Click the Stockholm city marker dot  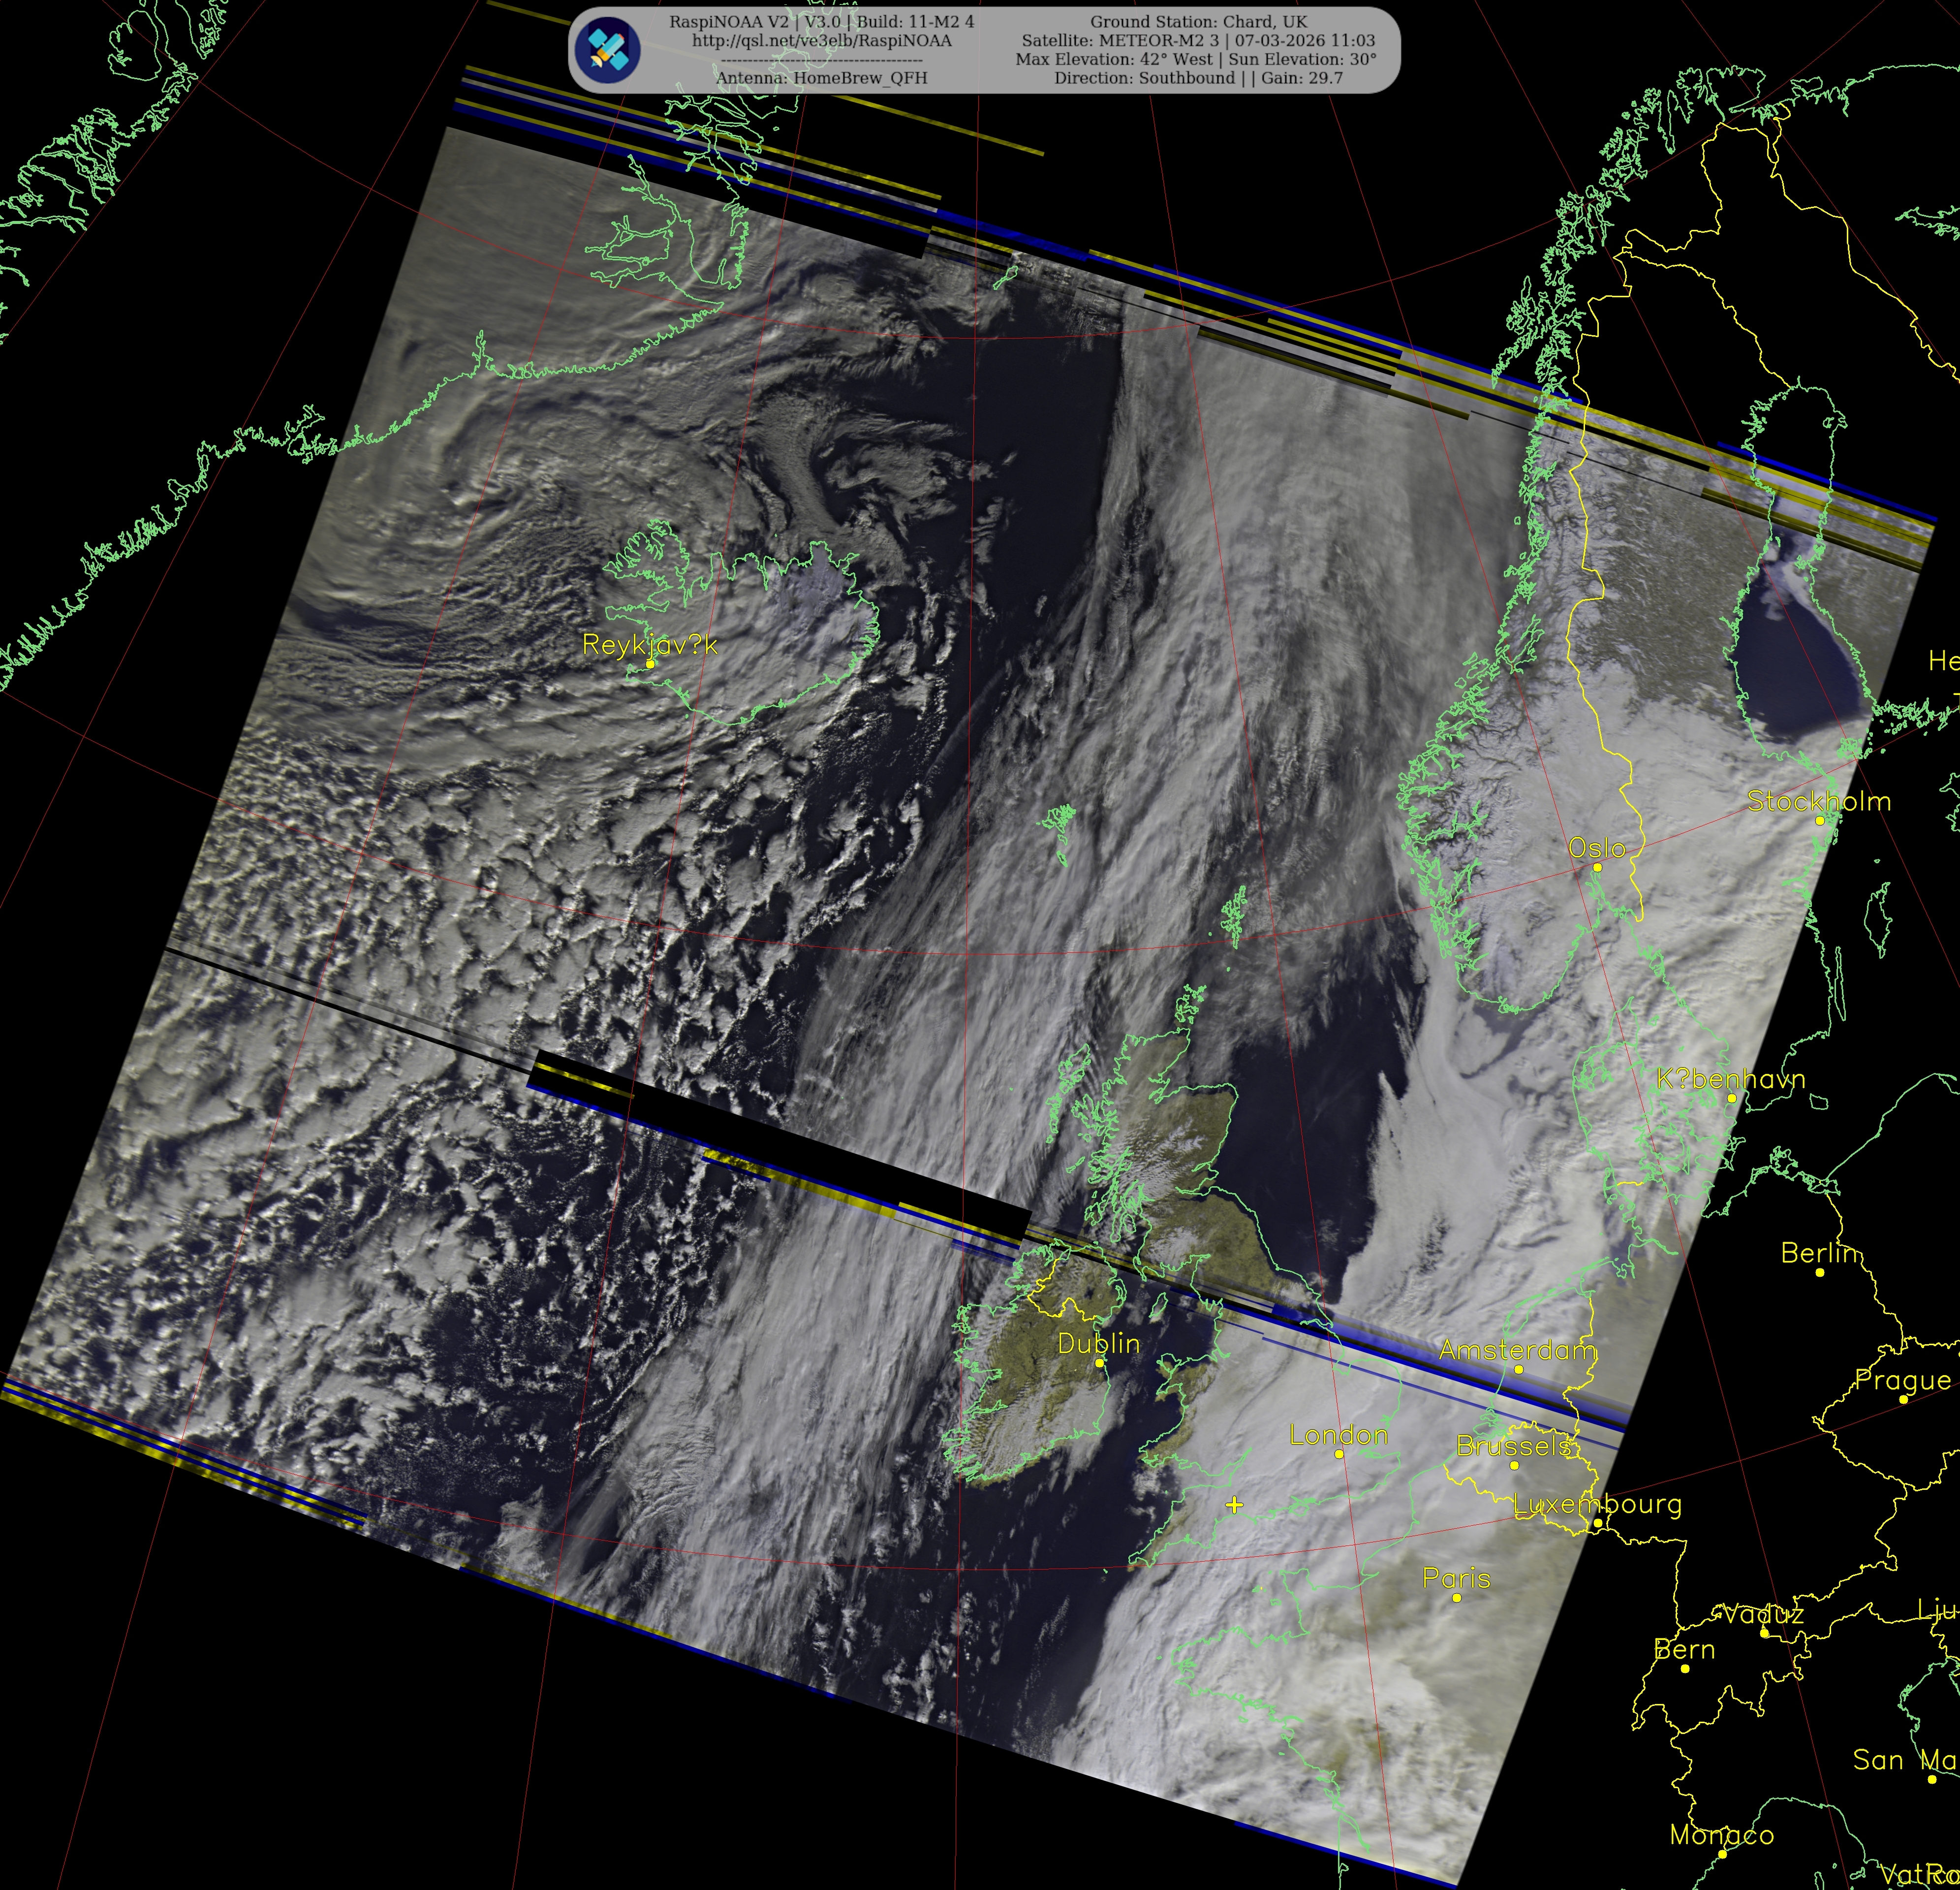(x=1819, y=820)
